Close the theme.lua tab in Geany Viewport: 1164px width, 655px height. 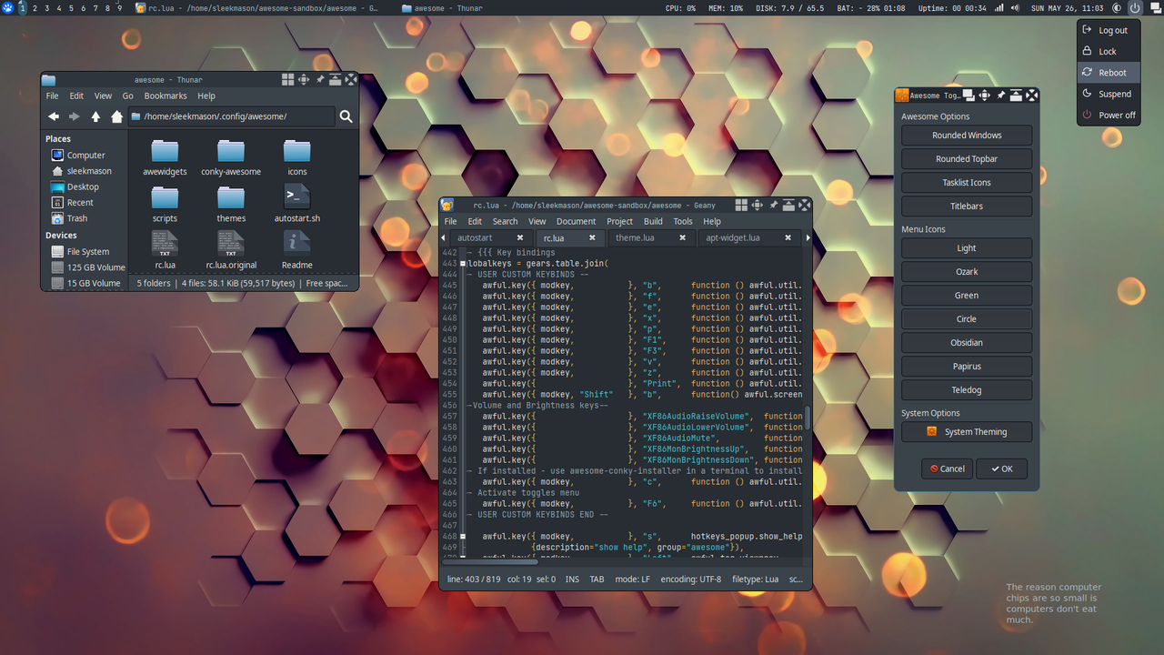[682, 238]
